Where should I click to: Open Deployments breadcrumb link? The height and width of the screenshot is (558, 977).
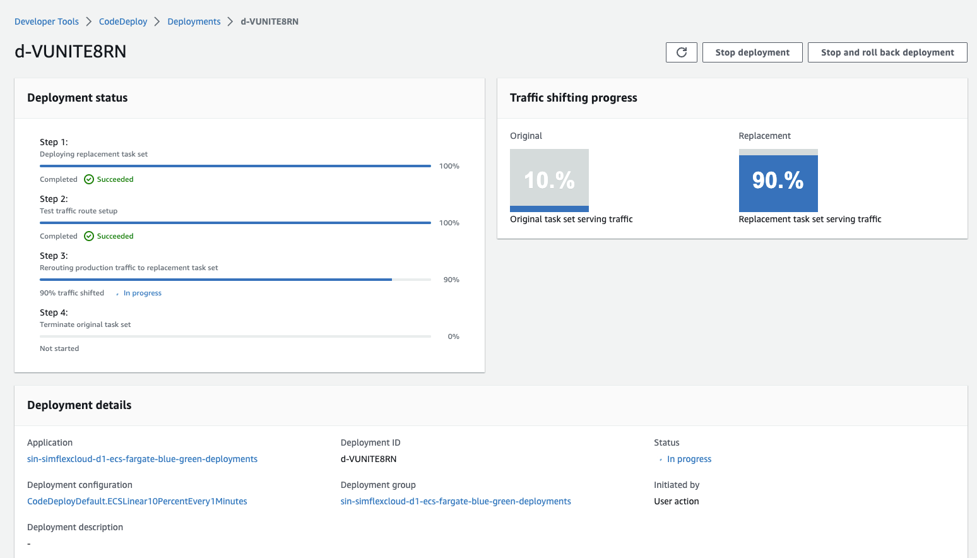click(x=194, y=21)
